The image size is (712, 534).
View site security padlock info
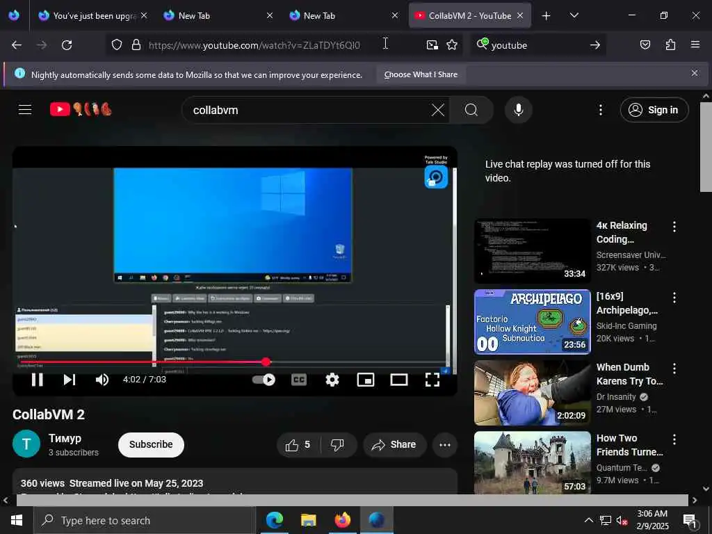pos(136,45)
